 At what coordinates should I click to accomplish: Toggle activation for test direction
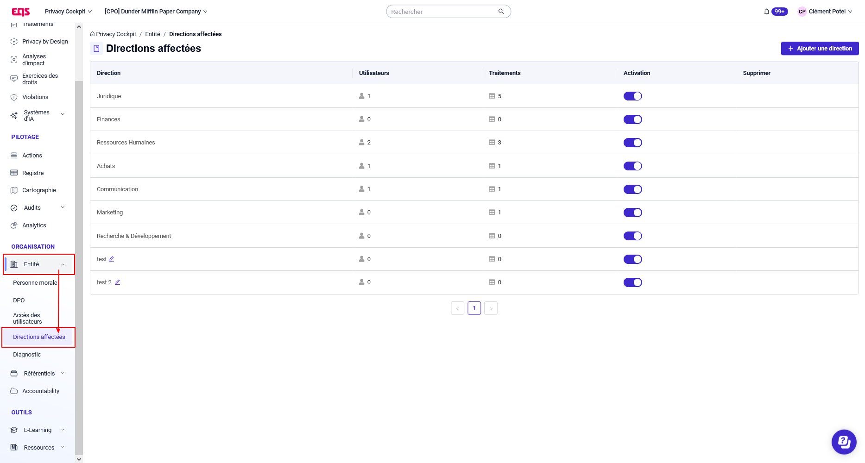[632, 259]
